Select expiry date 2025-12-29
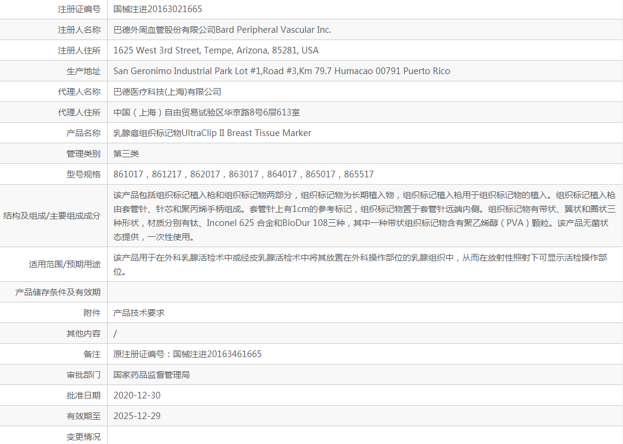This screenshot has width=623, height=444. coord(137,416)
